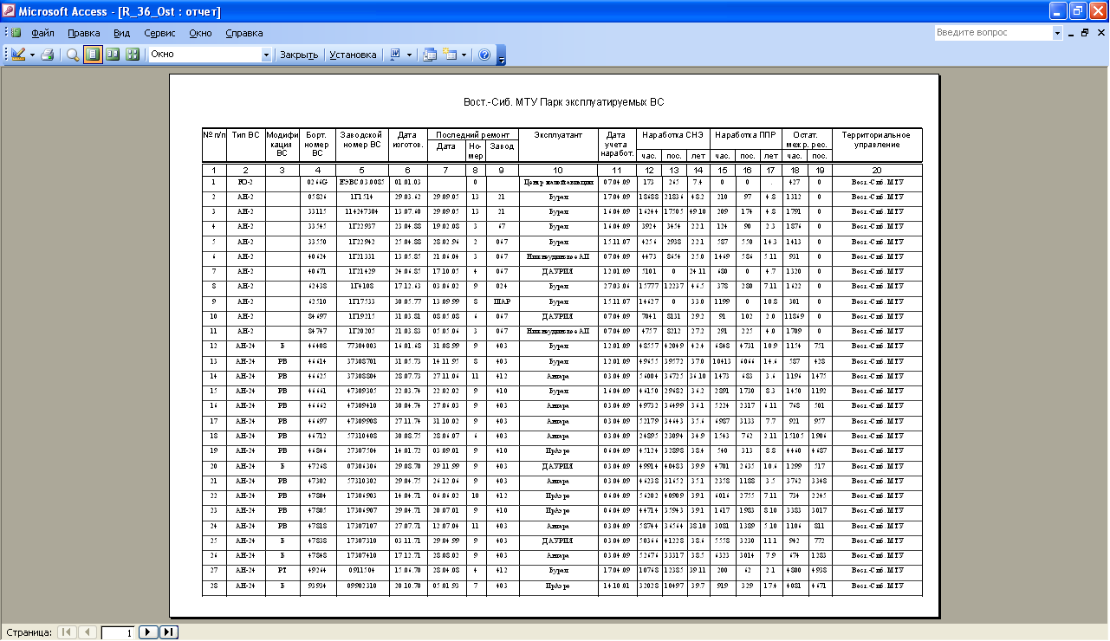
Task: Toggle Multiple Pages view
Action: (x=133, y=55)
